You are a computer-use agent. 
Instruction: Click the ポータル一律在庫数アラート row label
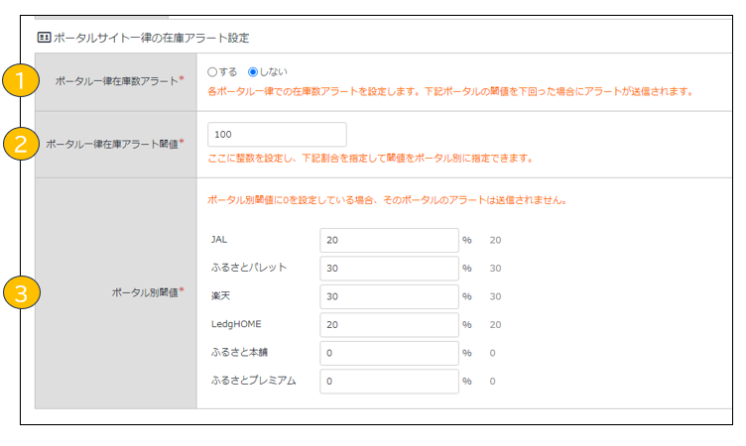(x=119, y=79)
